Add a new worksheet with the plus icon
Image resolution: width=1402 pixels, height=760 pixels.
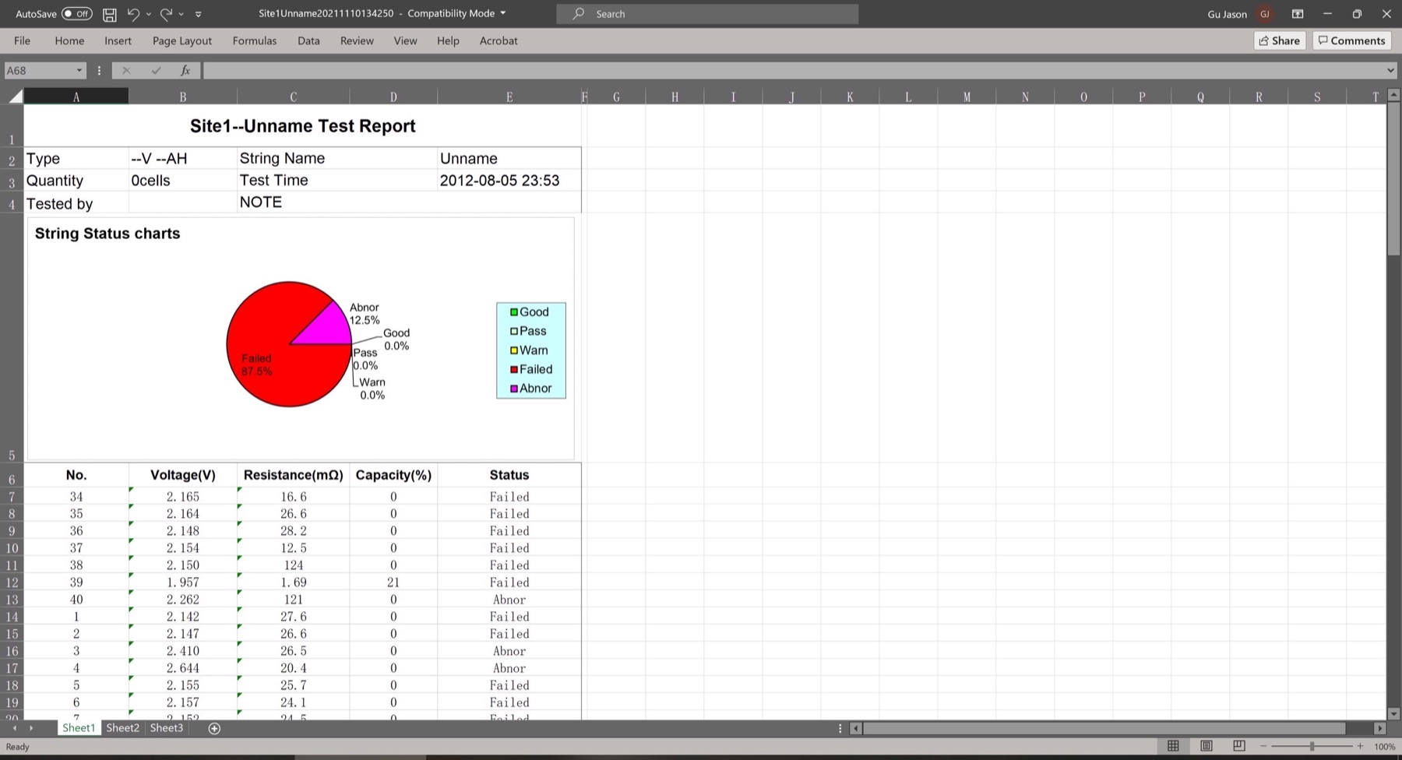point(214,728)
